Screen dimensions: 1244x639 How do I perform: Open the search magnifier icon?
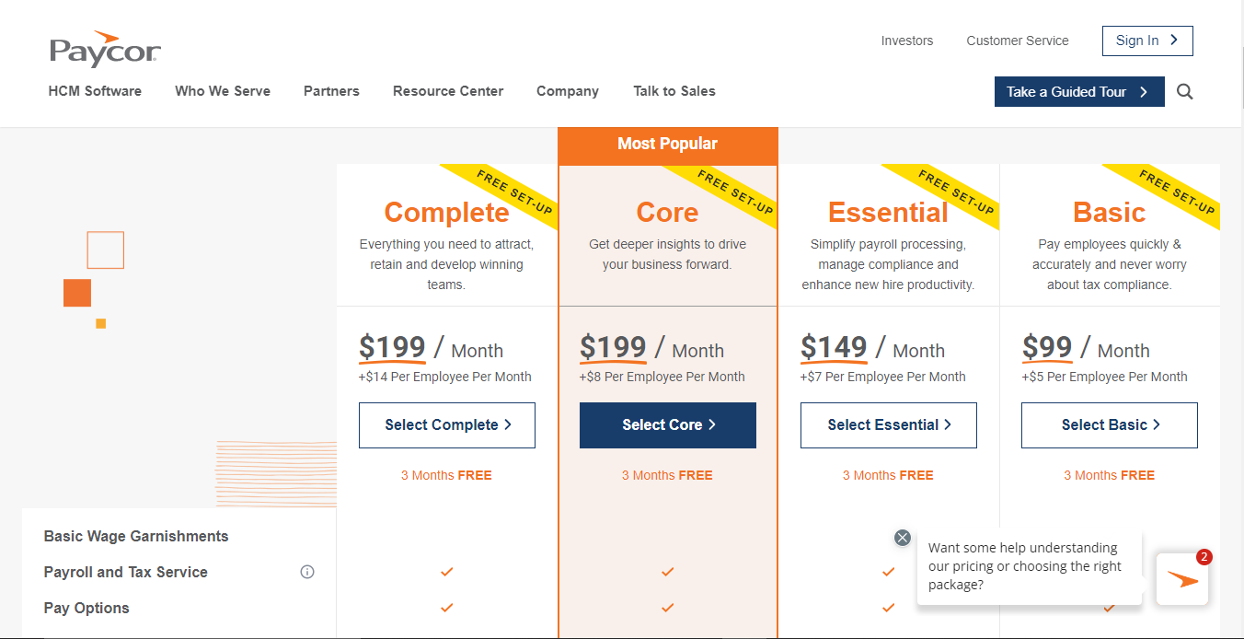1185,92
